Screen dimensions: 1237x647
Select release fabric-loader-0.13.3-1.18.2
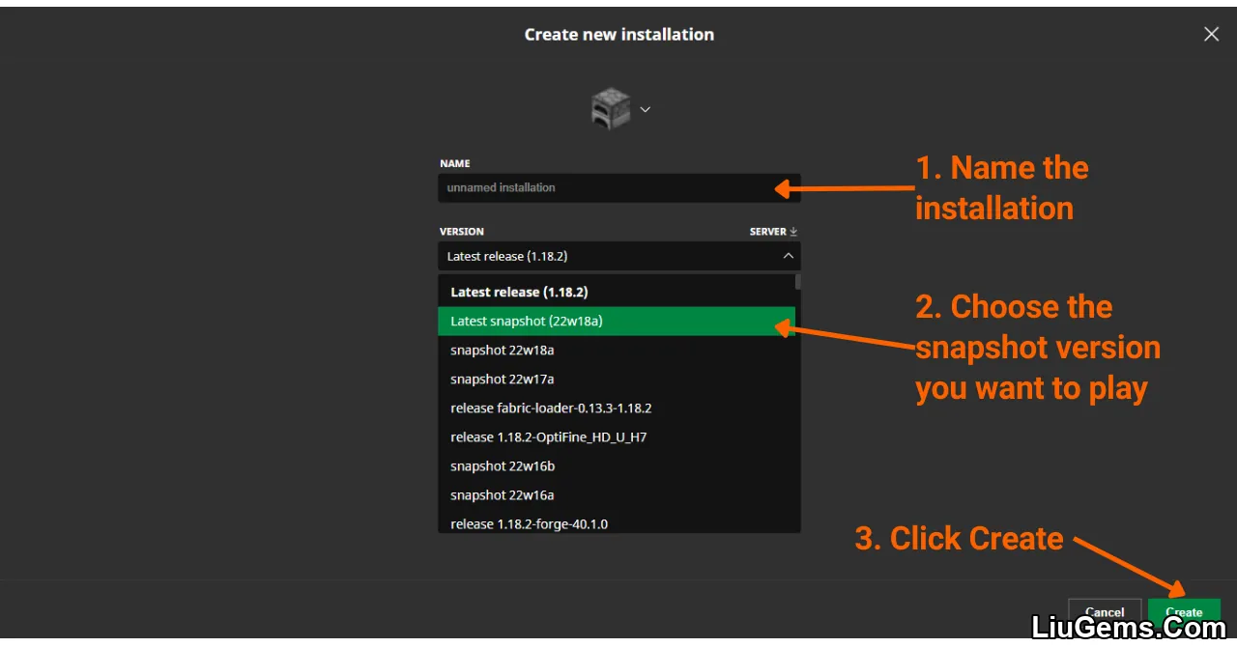[x=617, y=408]
